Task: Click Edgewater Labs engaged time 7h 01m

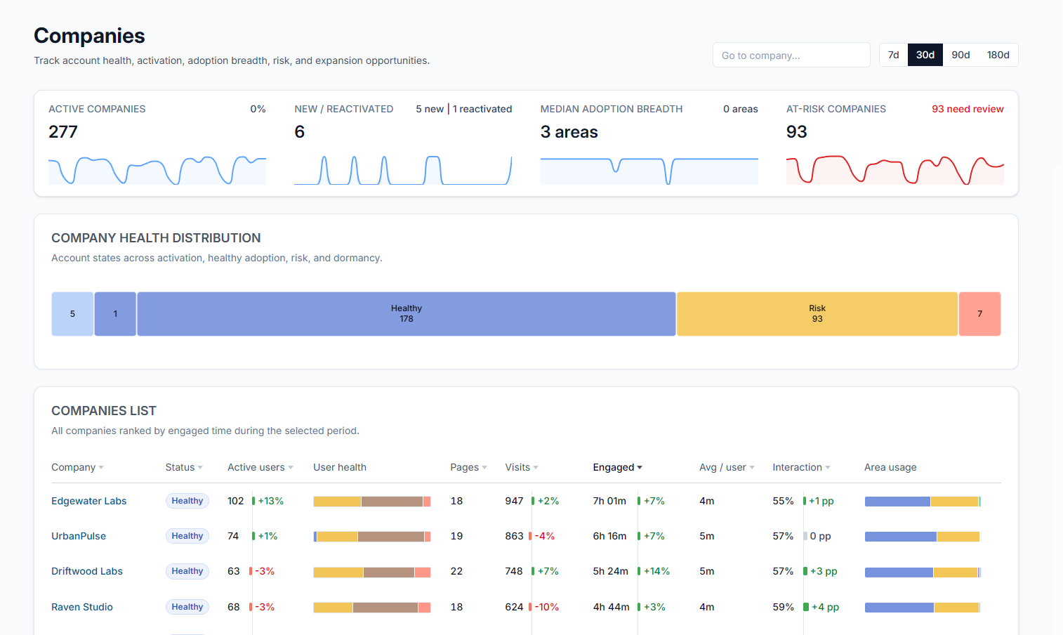Action: pos(609,501)
